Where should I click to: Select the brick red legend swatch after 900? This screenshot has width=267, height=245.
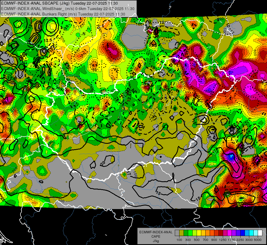(x=217, y=233)
